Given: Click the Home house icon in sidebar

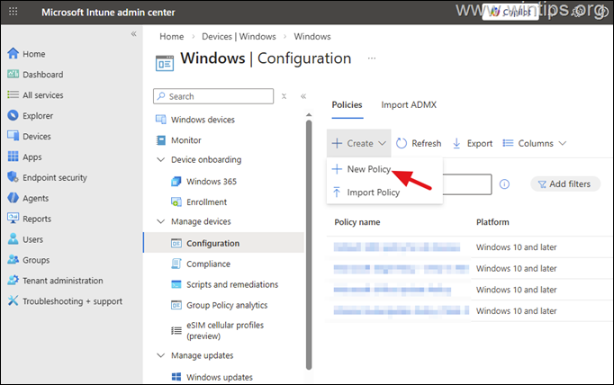Looking at the screenshot, I should click(13, 54).
